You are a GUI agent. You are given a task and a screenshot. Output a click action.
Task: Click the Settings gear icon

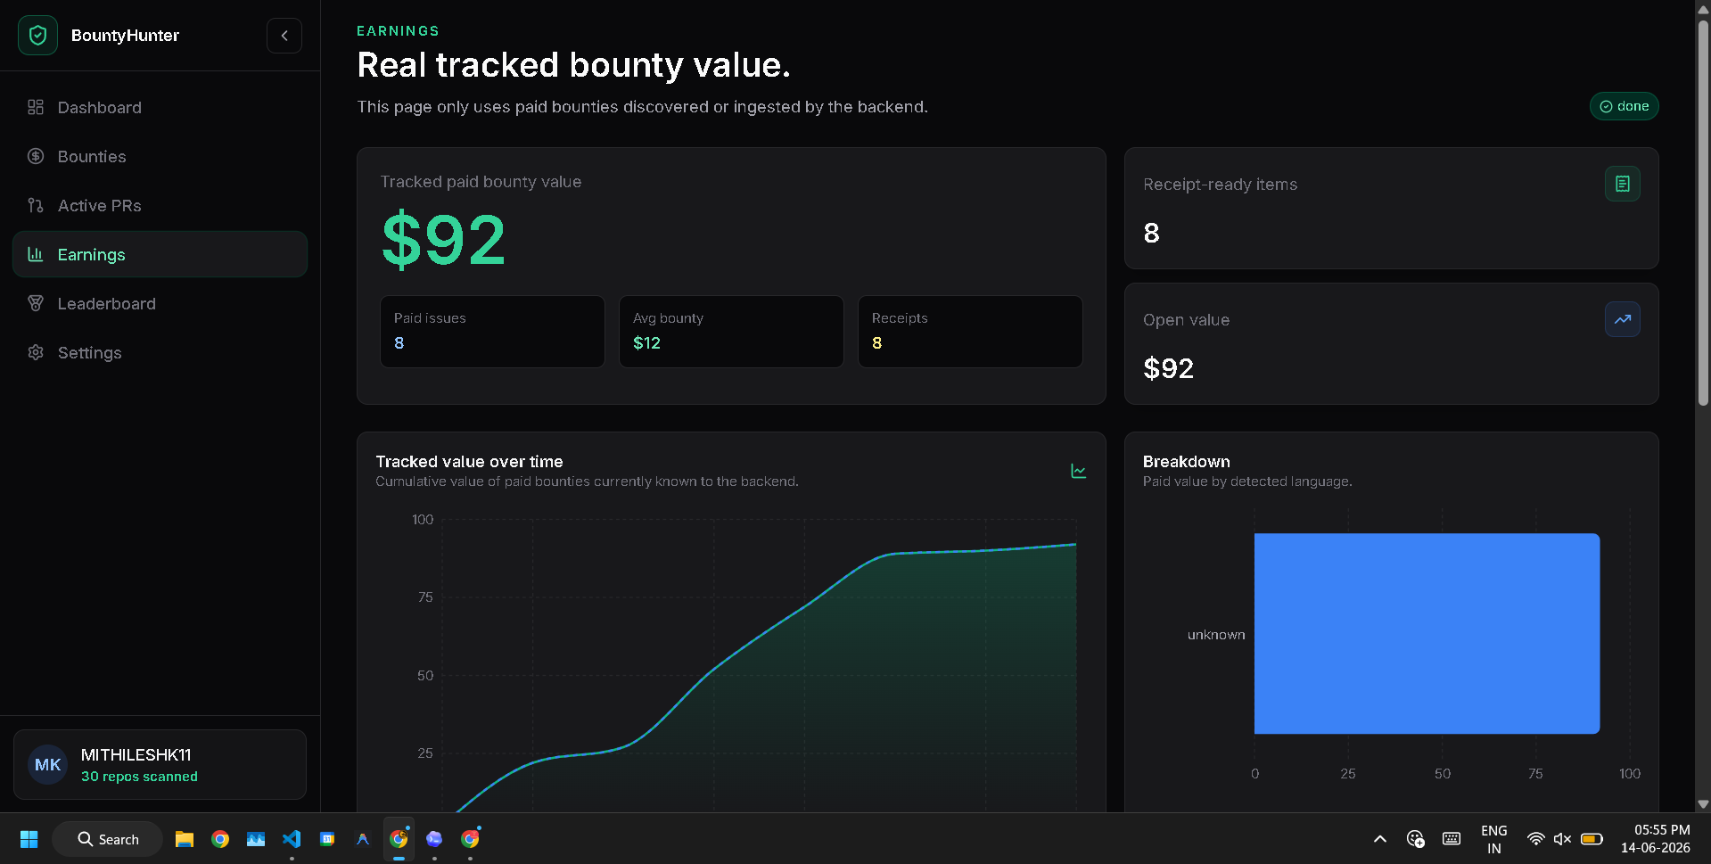(36, 352)
